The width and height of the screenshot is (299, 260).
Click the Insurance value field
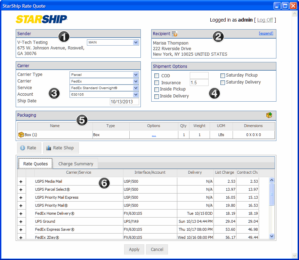[x=199, y=82]
